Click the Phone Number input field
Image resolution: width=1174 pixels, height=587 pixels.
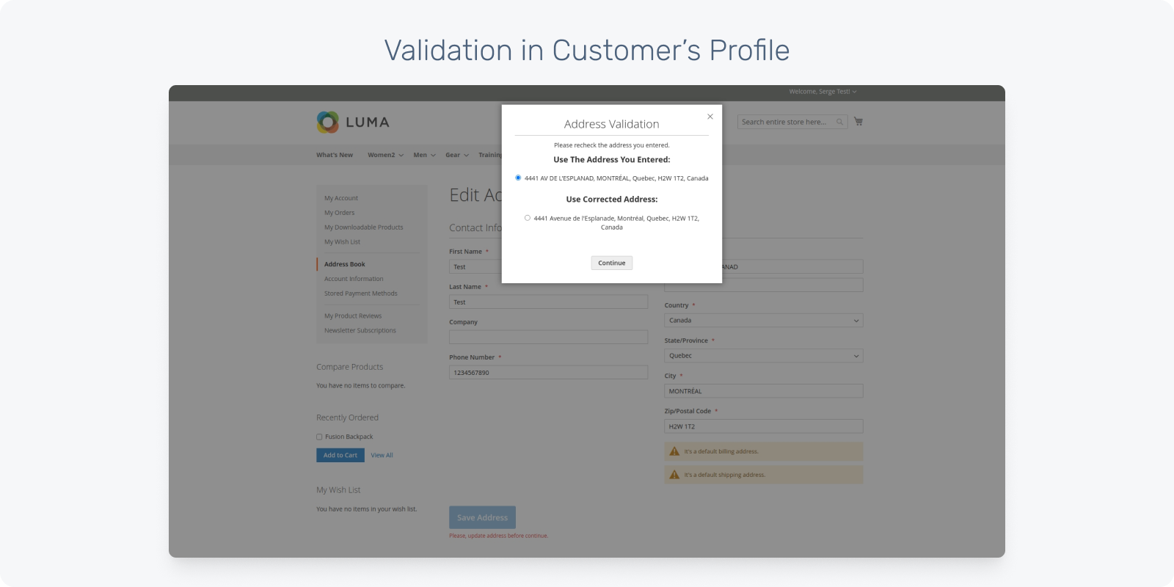coord(548,373)
